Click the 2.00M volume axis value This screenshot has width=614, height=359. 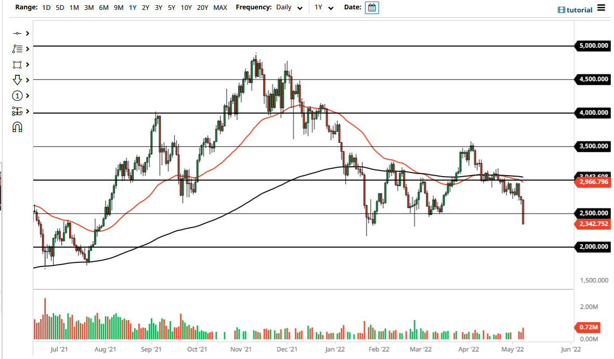(x=589, y=307)
